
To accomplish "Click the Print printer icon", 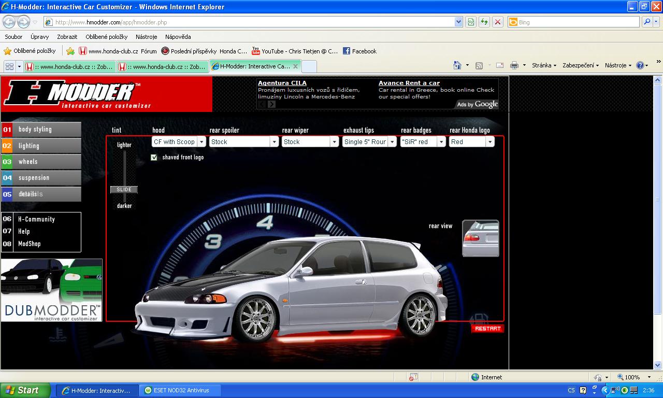I will pyautogui.click(x=514, y=65).
